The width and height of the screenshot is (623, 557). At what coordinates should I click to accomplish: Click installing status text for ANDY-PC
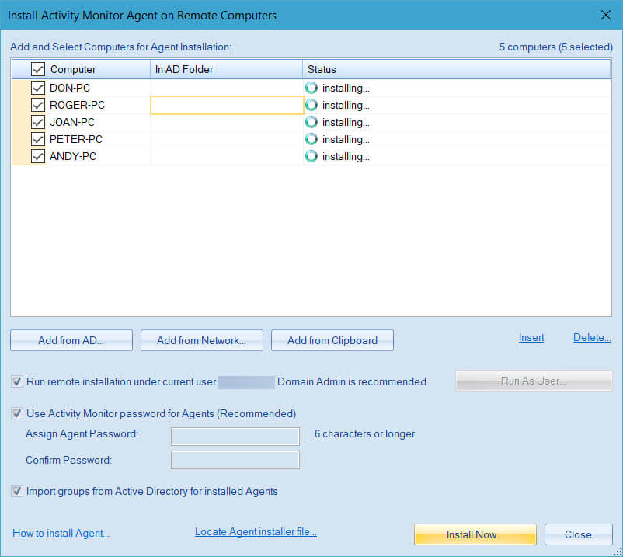tap(346, 156)
